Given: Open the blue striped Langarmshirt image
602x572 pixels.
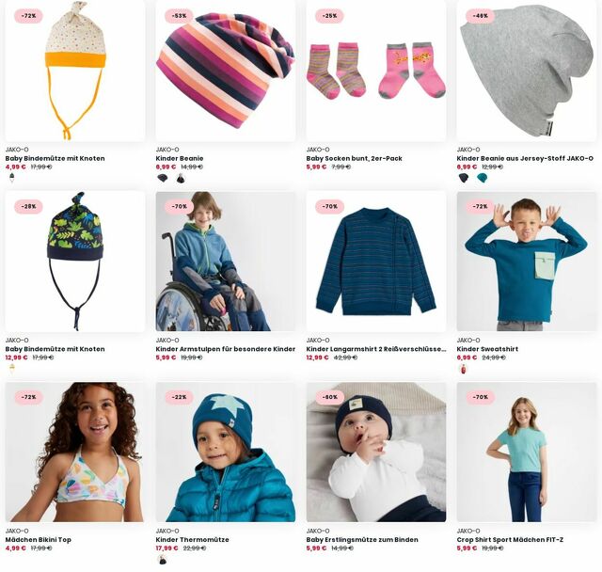Looking at the screenshot, I should 376,262.
